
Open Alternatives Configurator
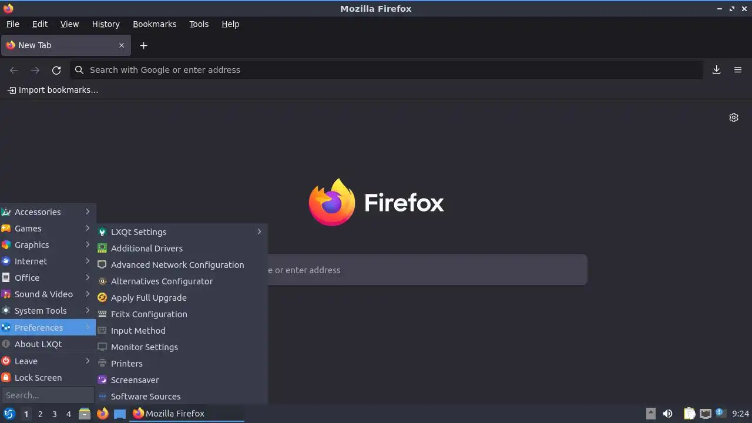click(182, 281)
